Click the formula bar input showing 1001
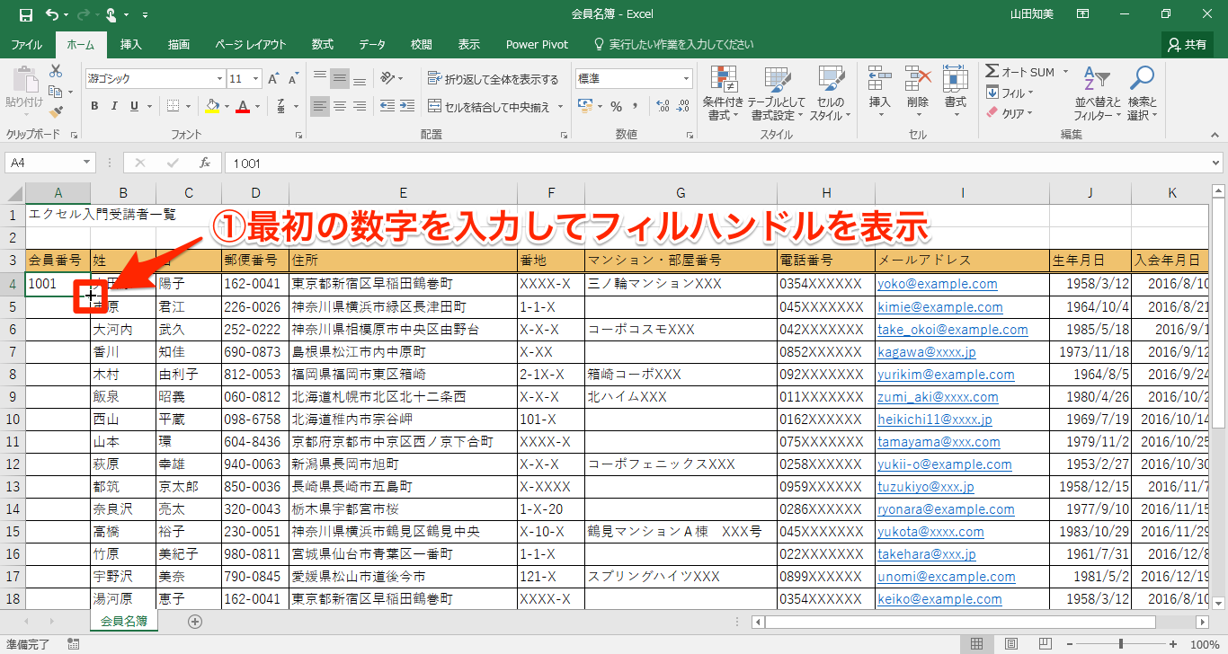 (723, 163)
